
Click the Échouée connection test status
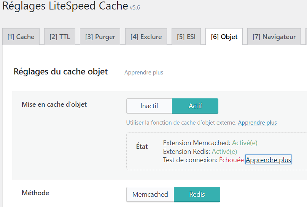[x=231, y=160]
